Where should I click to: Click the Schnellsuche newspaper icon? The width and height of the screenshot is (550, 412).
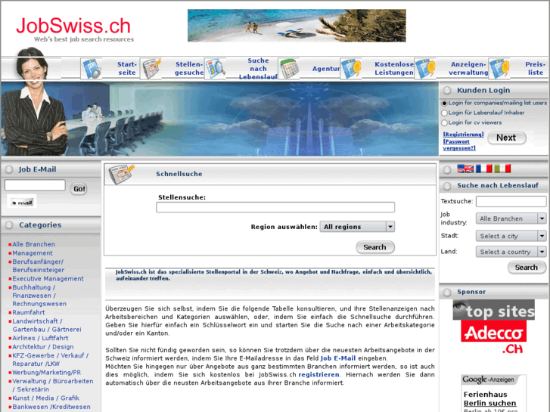click(x=121, y=174)
